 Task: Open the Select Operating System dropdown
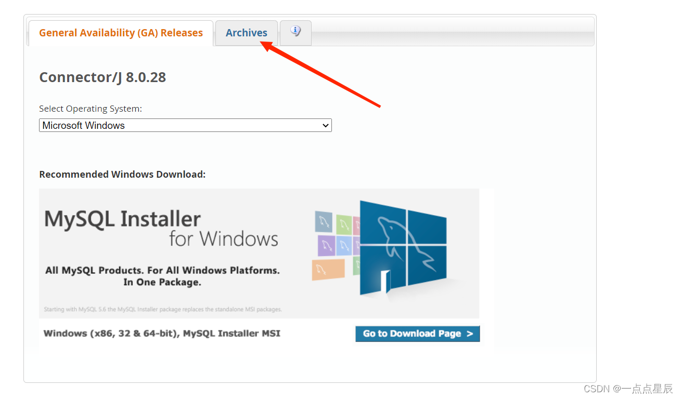point(185,125)
